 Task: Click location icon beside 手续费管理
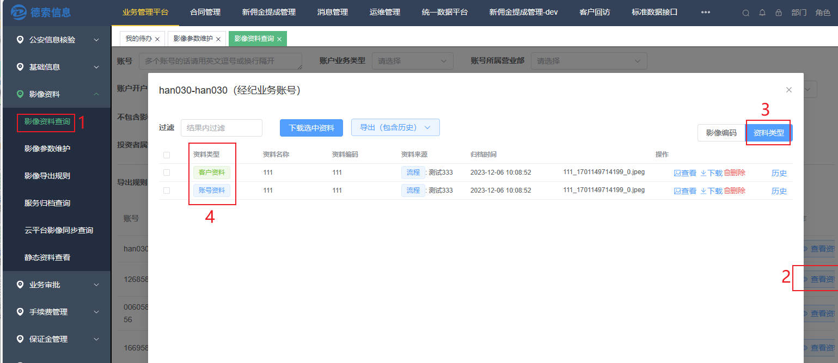(x=20, y=312)
